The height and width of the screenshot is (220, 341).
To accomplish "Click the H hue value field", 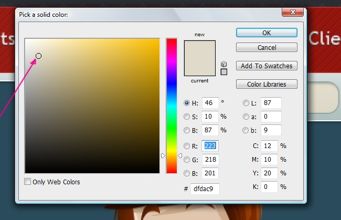I will click(210, 103).
